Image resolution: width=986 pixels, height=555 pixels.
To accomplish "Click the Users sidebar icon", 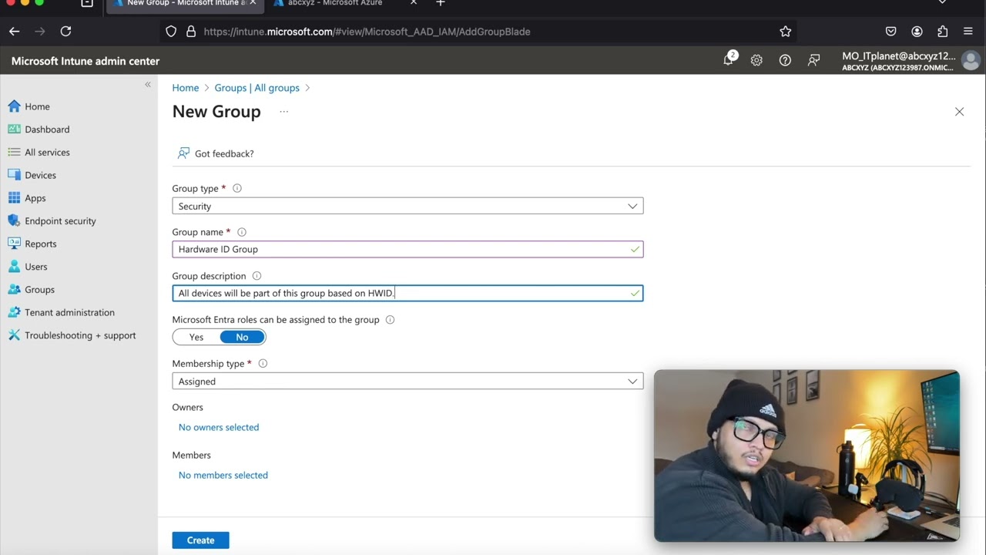I will point(14,267).
